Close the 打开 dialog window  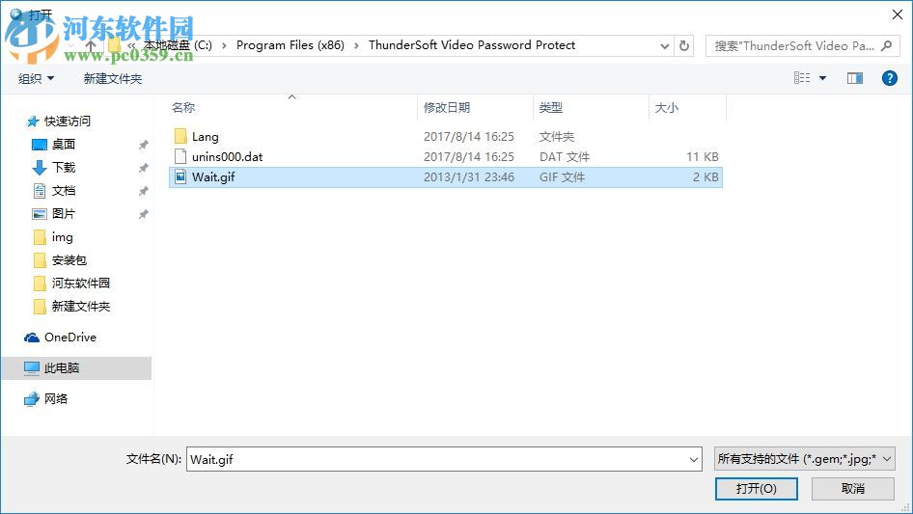[x=898, y=14]
